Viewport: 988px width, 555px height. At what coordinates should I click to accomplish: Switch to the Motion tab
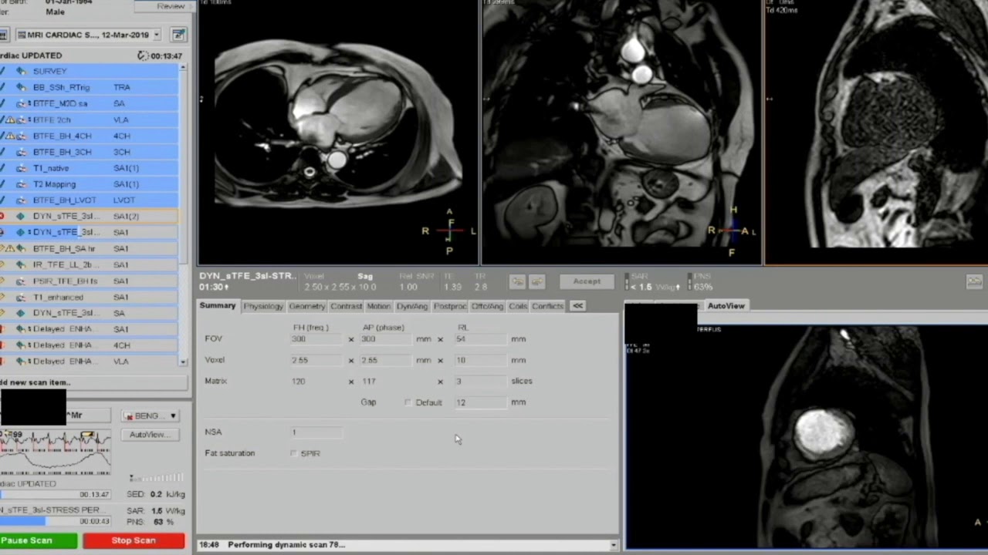click(x=378, y=306)
